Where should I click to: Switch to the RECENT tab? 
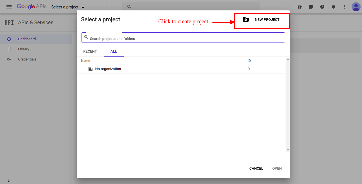tap(90, 51)
